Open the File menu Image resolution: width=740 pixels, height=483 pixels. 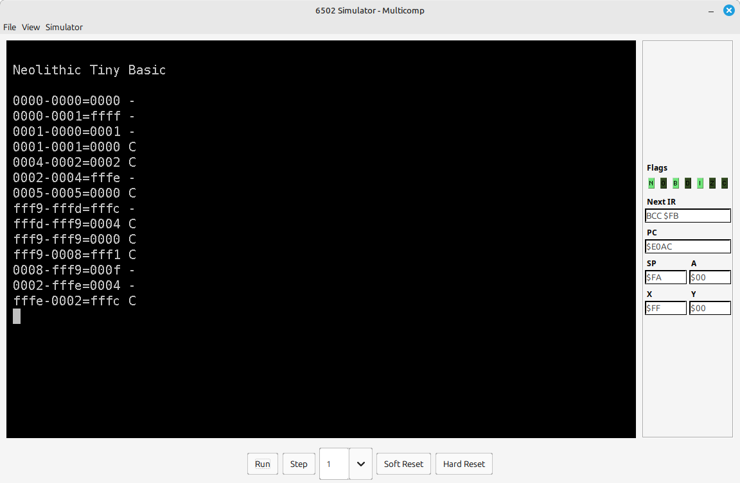tap(10, 27)
